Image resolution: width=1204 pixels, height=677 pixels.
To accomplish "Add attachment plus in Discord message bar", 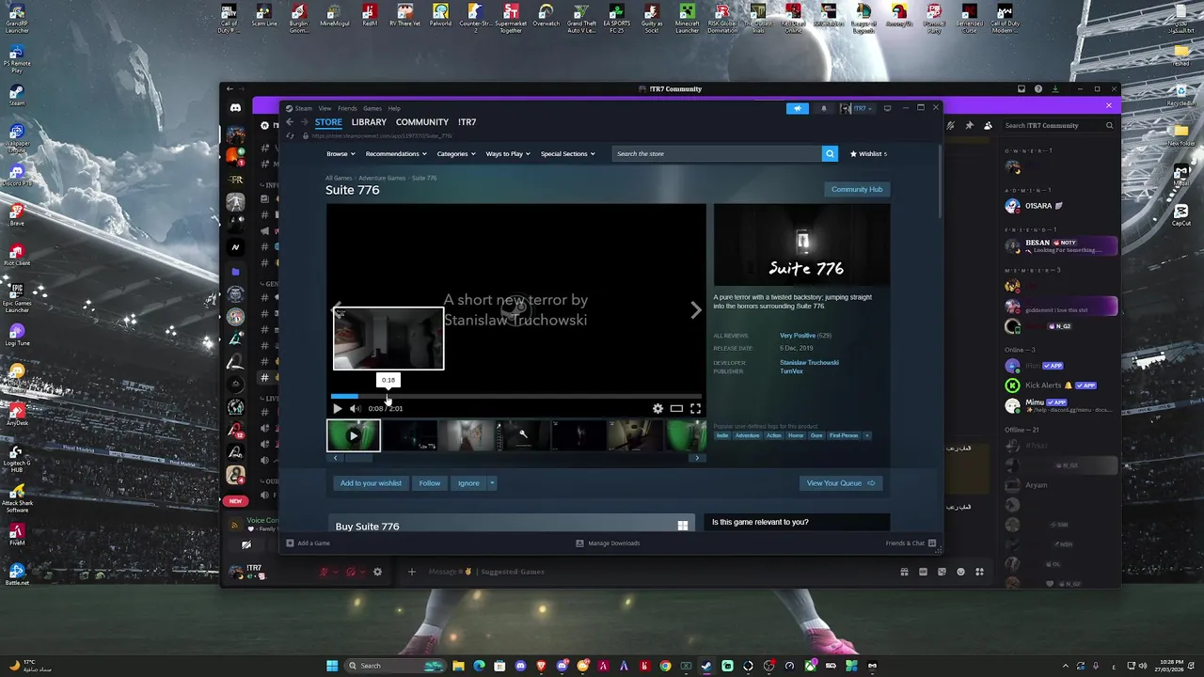I will pos(411,572).
